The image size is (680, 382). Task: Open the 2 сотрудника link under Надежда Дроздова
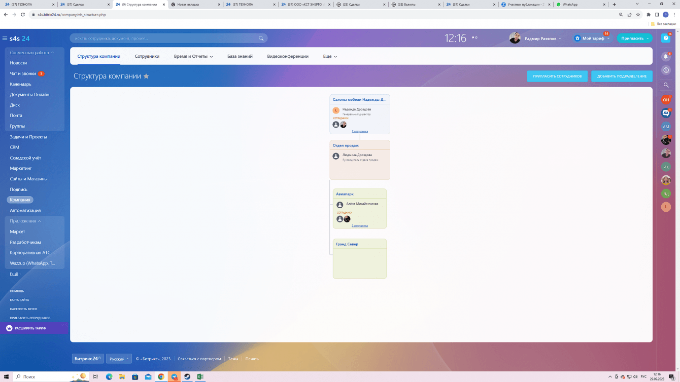(x=360, y=131)
